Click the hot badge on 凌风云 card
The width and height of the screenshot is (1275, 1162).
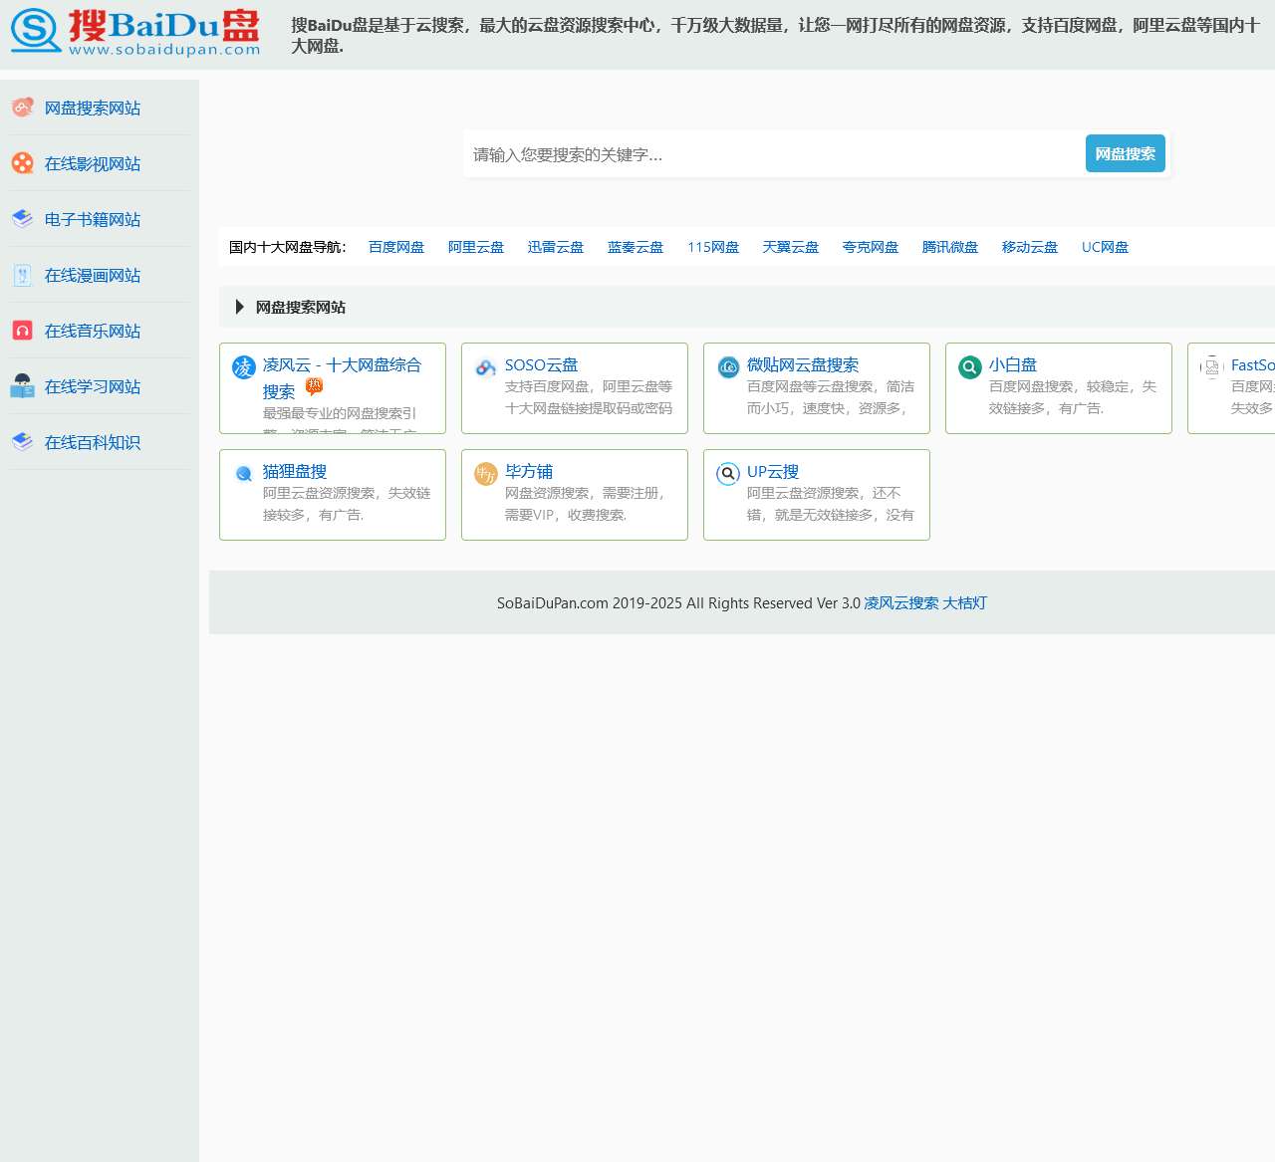(314, 386)
